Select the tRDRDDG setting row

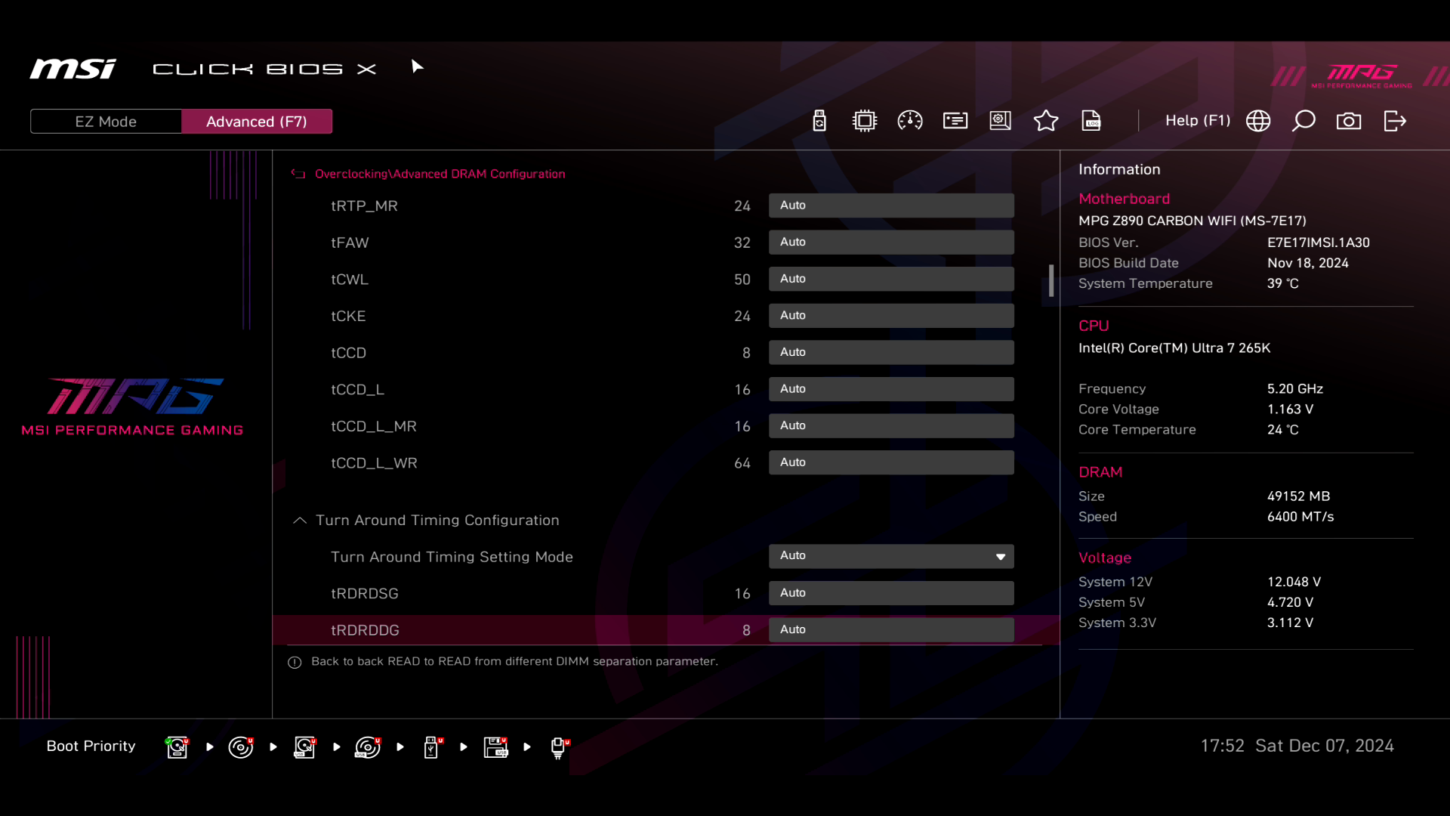521,630
